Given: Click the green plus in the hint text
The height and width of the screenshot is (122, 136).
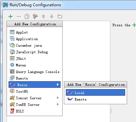Looking at the screenshot, I should tap(134, 25).
